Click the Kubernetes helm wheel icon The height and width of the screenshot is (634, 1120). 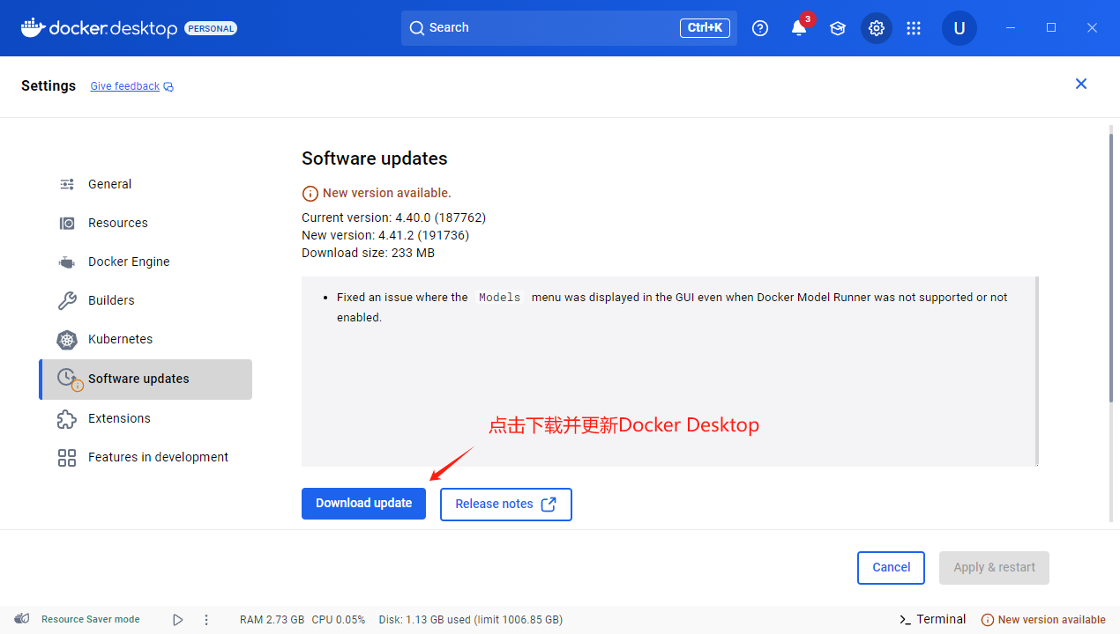tap(67, 339)
